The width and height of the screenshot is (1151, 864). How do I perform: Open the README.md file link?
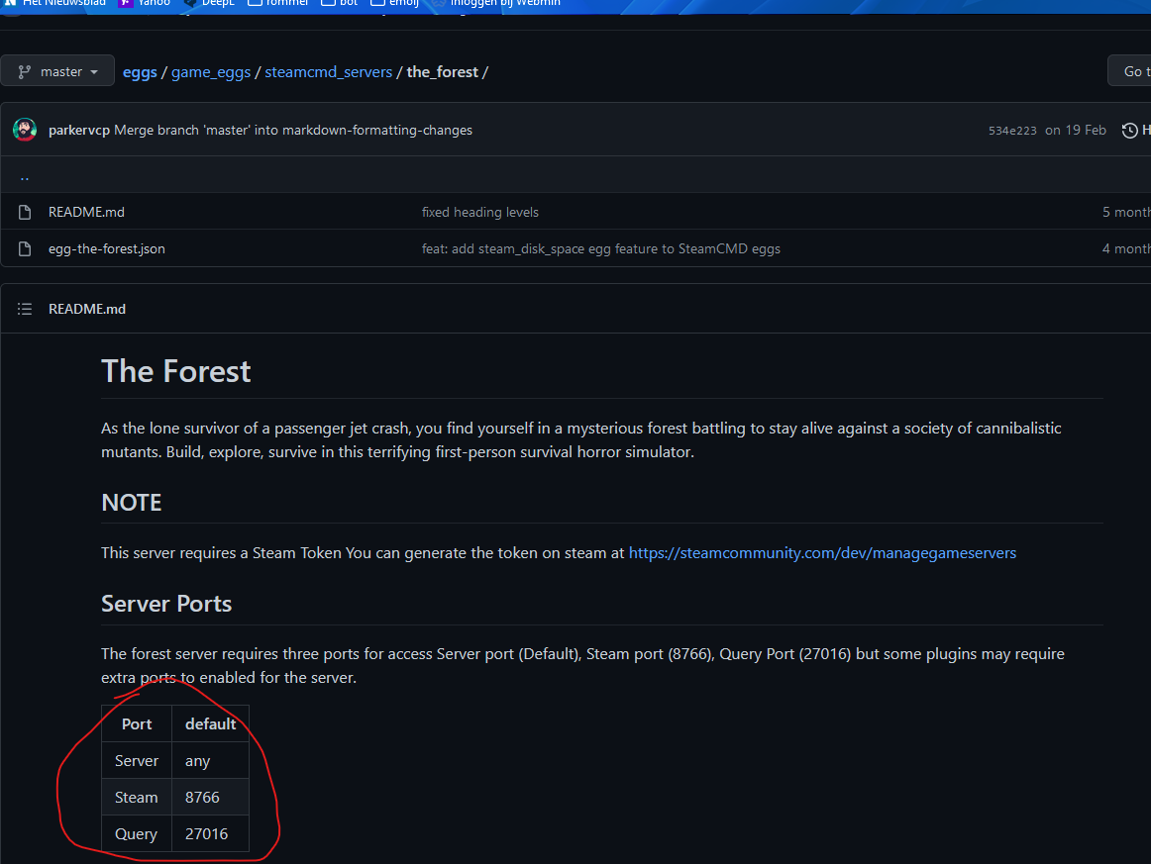pyautogui.click(x=86, y=211)
